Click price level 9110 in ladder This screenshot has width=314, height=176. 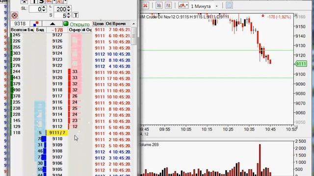(57, 139)
